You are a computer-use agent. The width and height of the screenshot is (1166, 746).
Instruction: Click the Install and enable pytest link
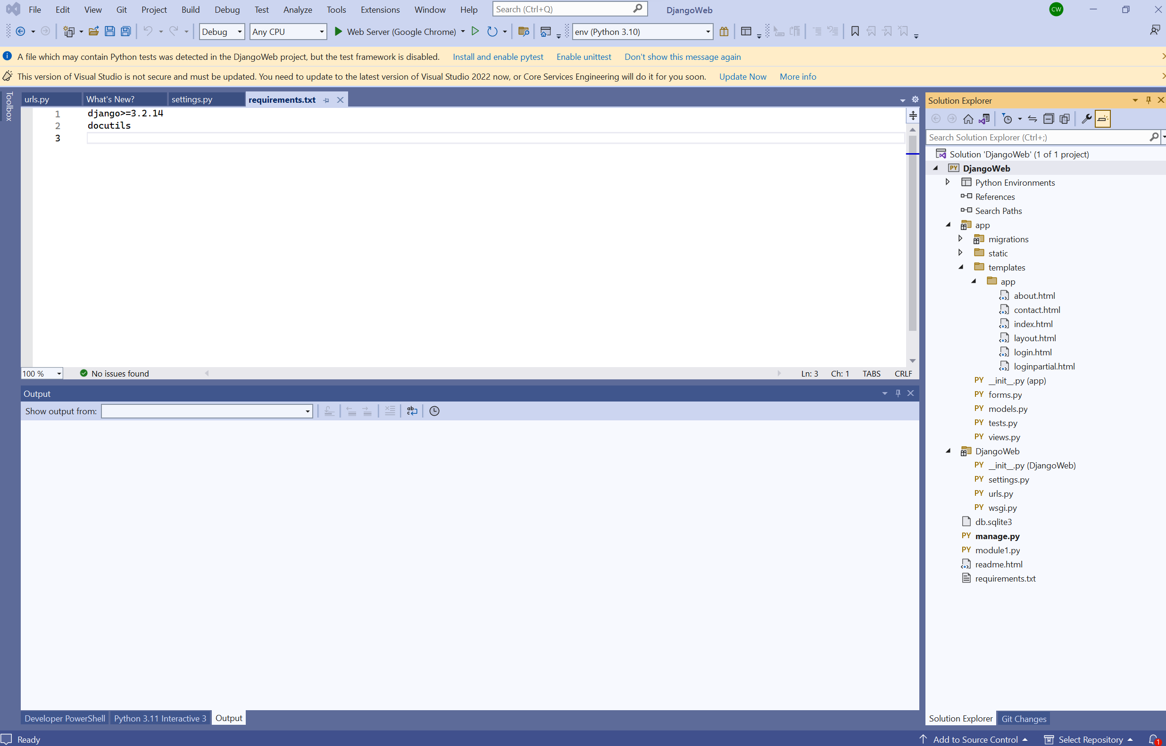(498, 57)
